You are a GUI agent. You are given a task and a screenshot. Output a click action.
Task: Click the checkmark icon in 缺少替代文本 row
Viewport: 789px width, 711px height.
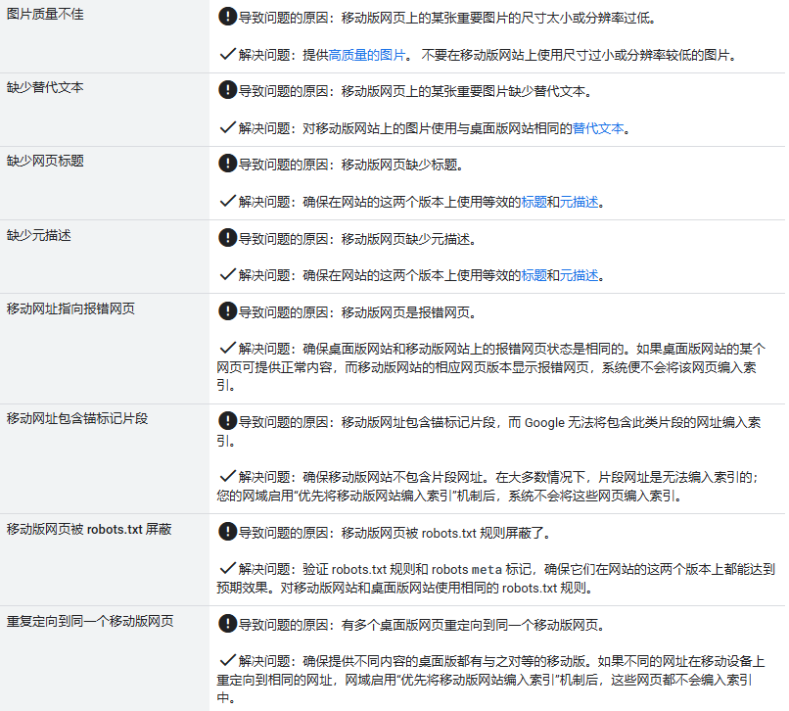point(227,127)
